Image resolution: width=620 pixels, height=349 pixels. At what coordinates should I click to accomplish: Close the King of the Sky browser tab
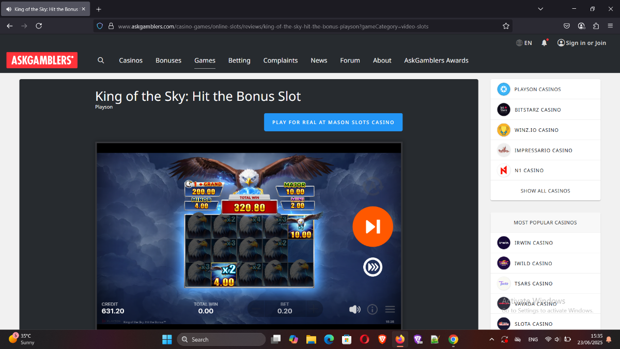83,9
